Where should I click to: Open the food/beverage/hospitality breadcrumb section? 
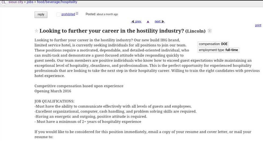57,2
